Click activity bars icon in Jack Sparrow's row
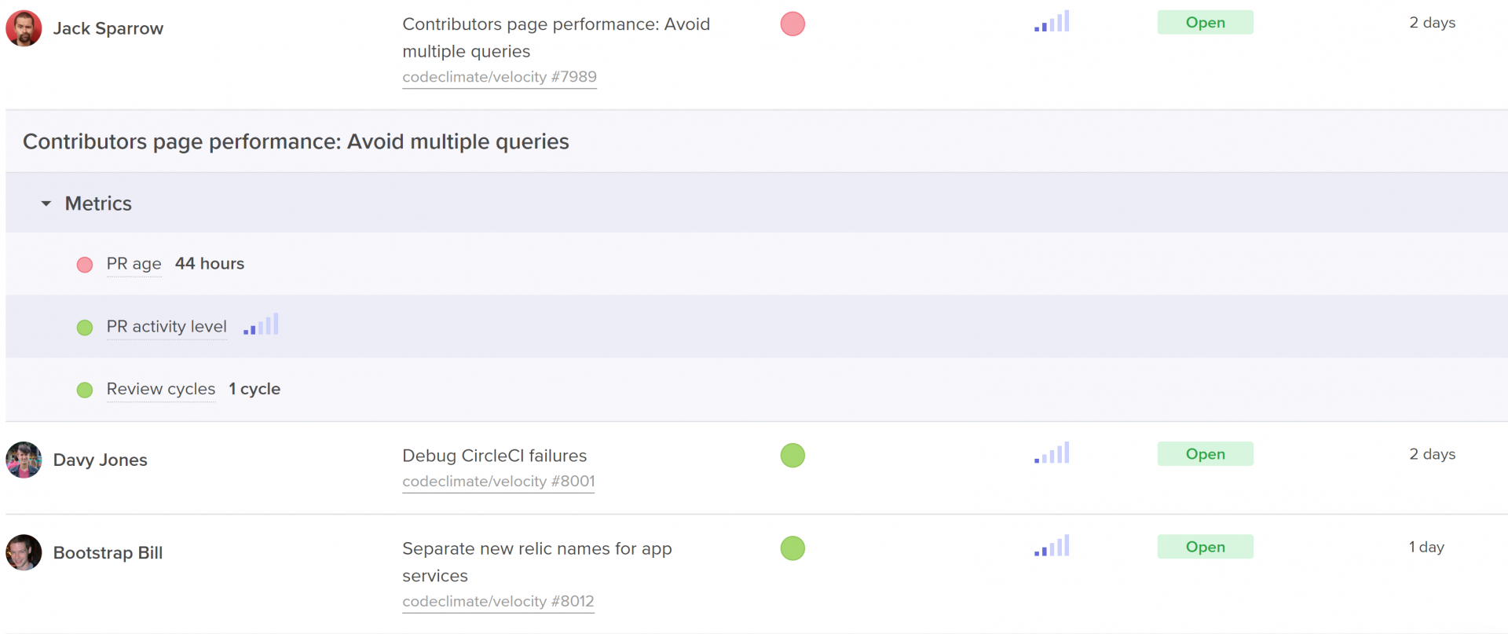Screen dimensions: 1508x634 1052,22
